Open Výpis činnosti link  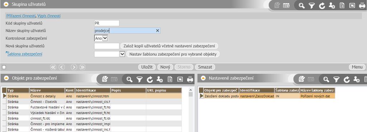pos(49,16)
